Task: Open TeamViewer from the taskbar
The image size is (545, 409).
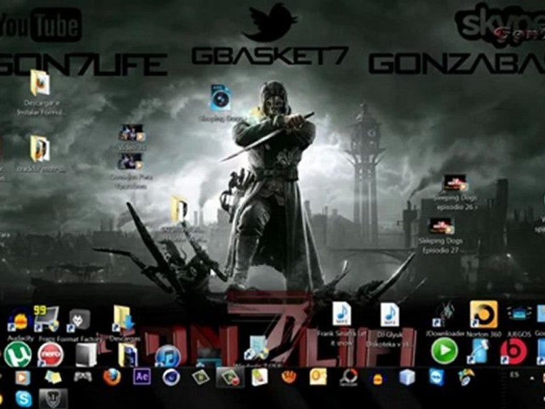Action: [436, 377]
